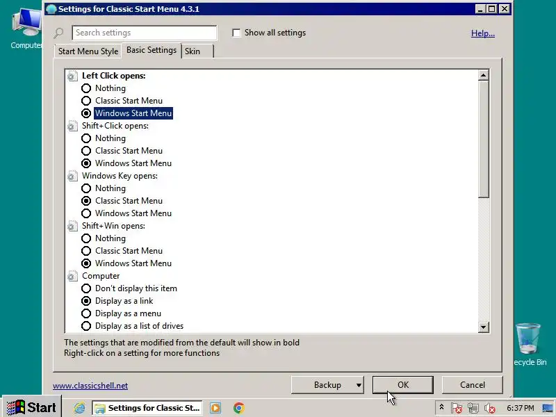Click the scrollbar down arrow
The width and height of the screenshot is (556, 417).
tap(483, 327)
